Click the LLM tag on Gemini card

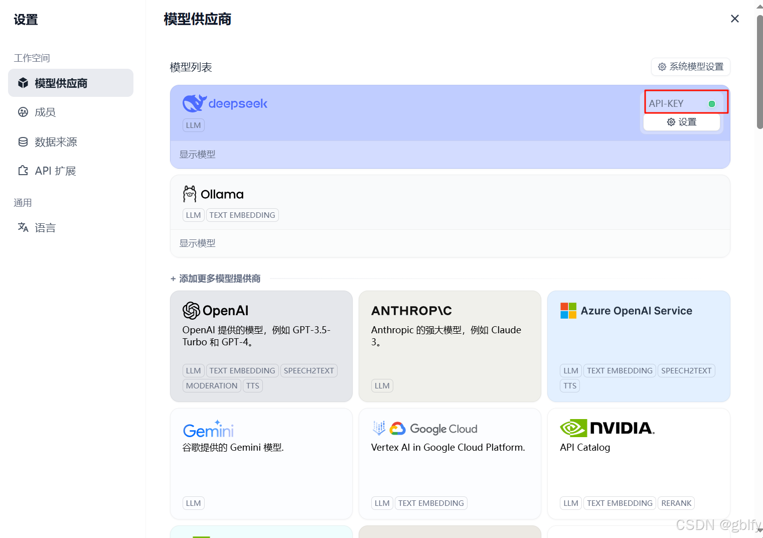[193, 503]
